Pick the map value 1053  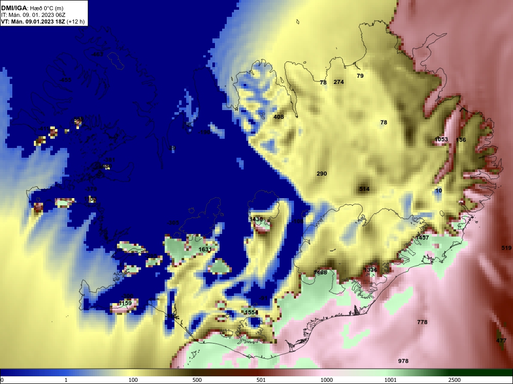click(x=441, y=139)
